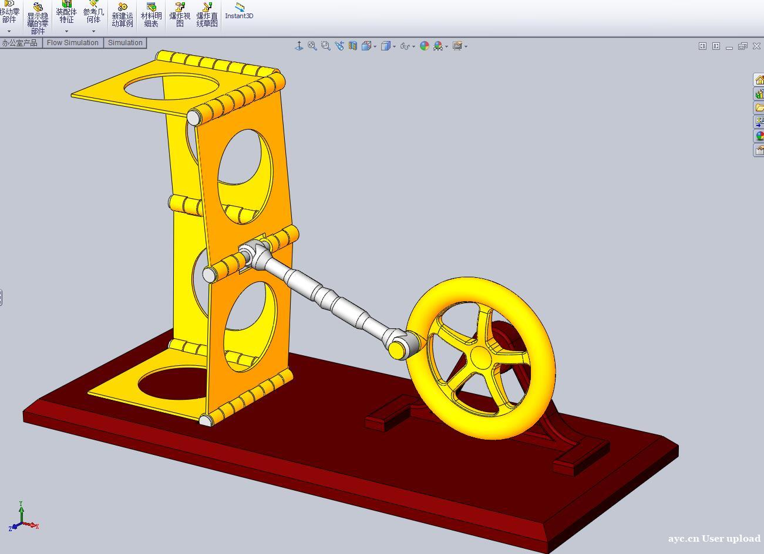This screenshot has width=764, height=554.
Task: Open the Design Library task pane tab
Action: pyautogui.click(x=759, y=94)
